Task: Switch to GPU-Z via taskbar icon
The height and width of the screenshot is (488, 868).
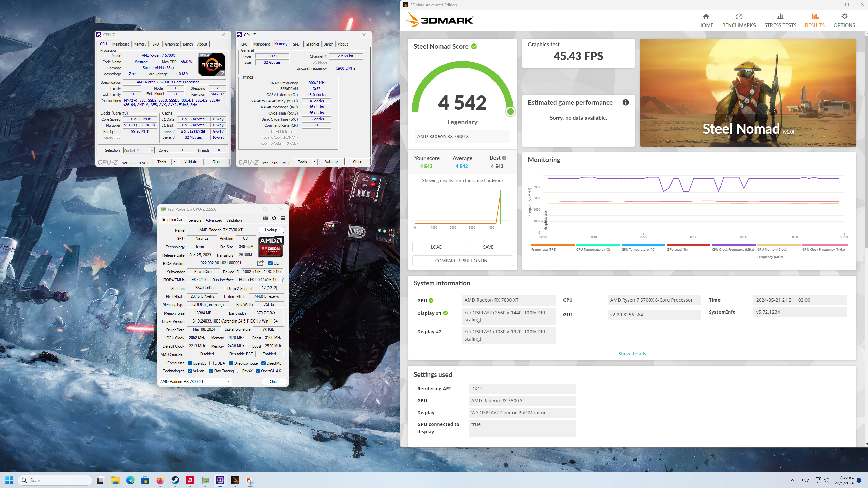Action: [205, 480]
